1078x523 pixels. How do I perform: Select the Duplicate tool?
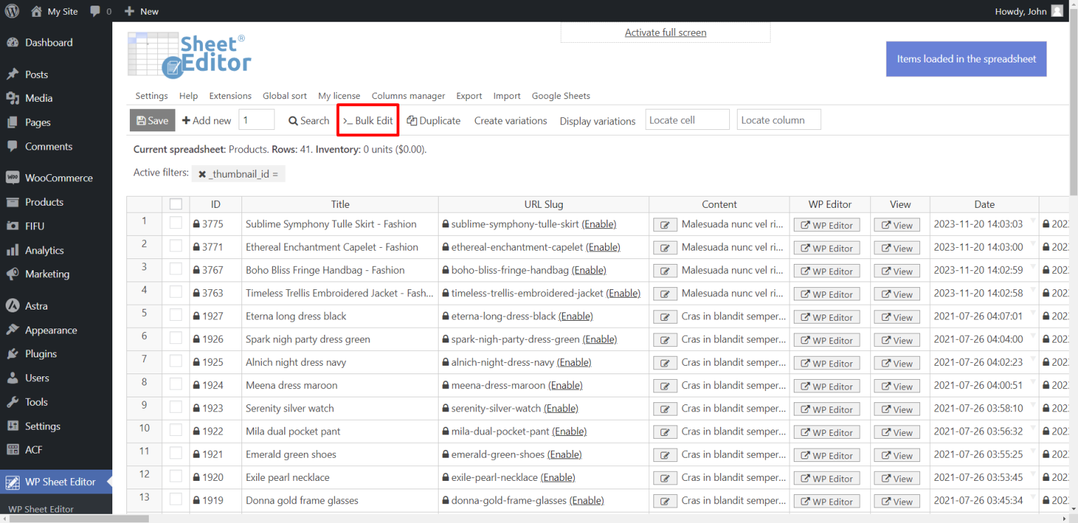433,121
